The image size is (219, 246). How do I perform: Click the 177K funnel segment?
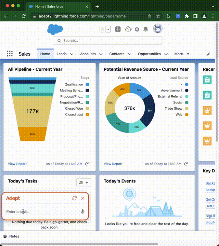(33, 111)
